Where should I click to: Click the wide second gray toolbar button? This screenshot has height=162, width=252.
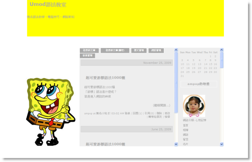tap(115, 50)
